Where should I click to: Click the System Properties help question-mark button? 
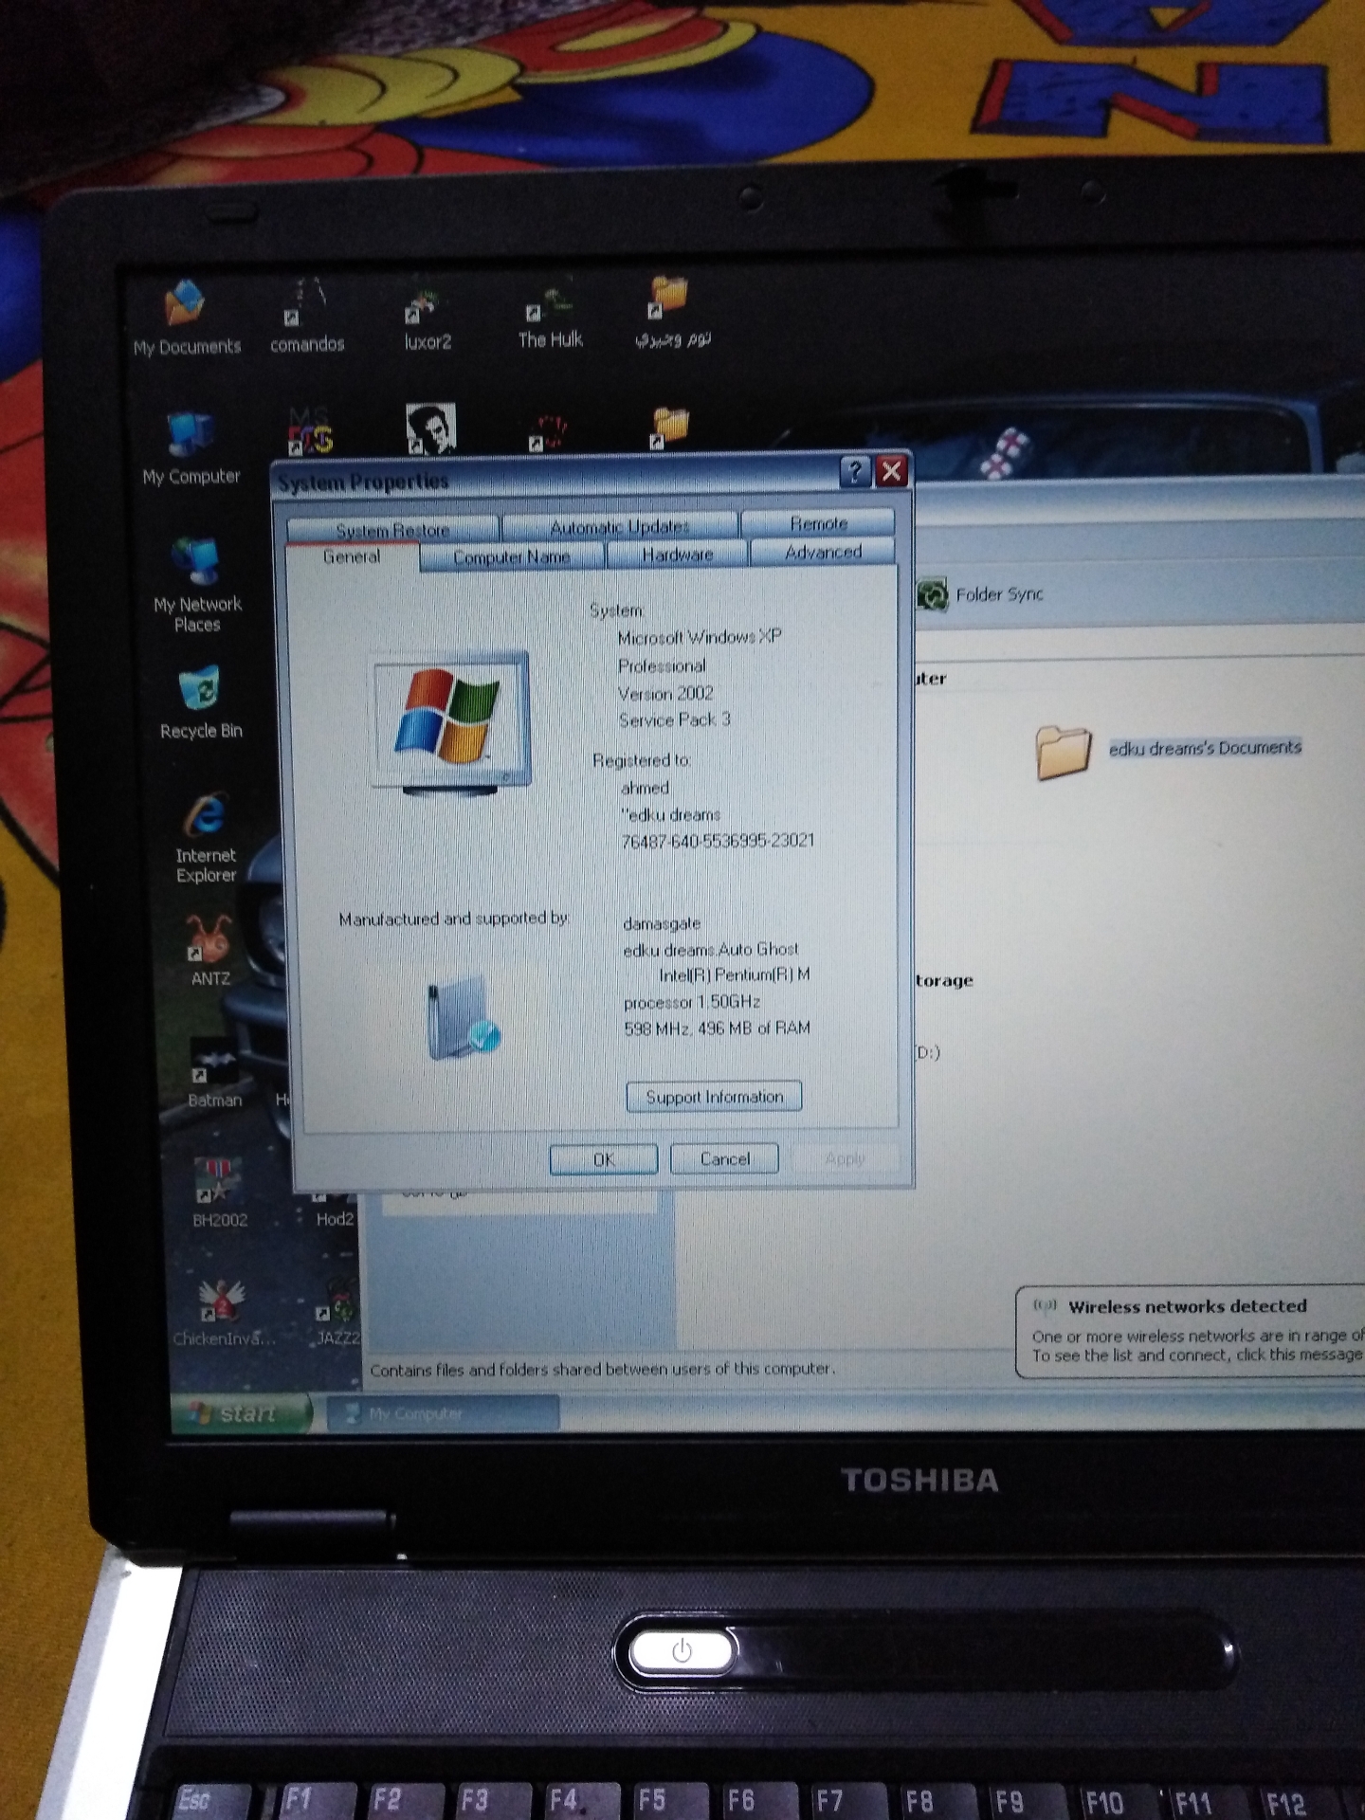[855, 471]
